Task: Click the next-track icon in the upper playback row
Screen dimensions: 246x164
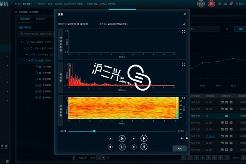Action: [x=134, y=139]
